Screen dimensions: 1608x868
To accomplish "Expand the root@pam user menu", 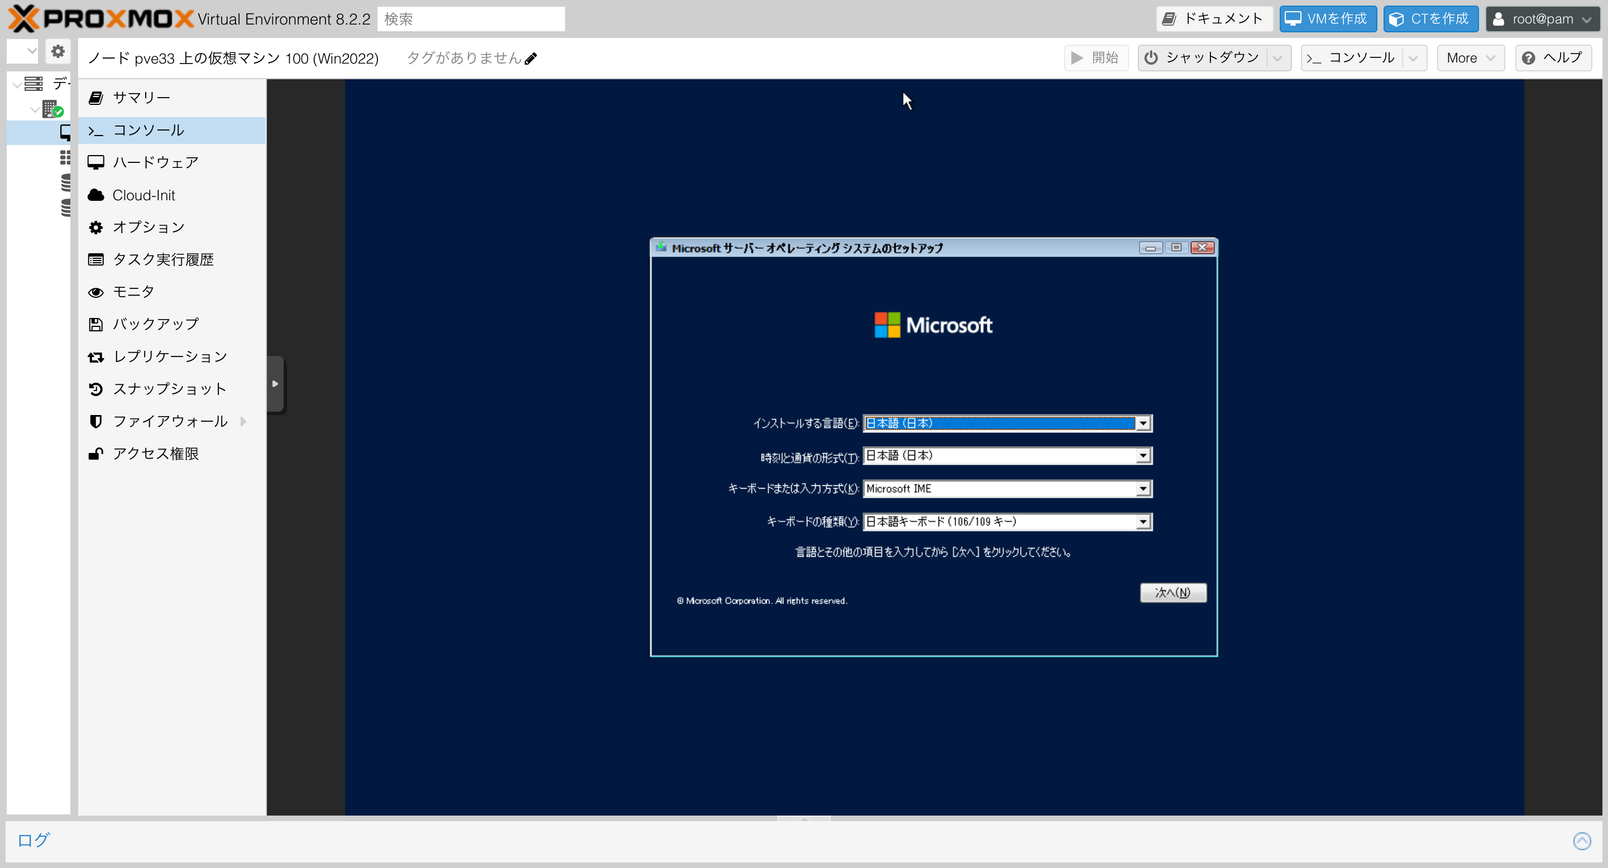I will pyautogui.click(x=1543, y=19).
